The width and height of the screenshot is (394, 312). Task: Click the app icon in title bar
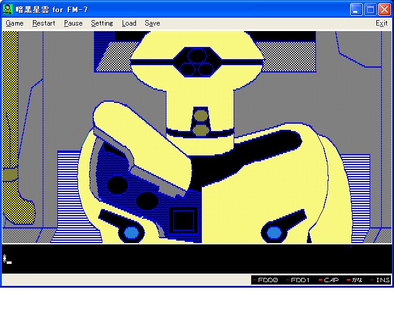coord(9,9)
